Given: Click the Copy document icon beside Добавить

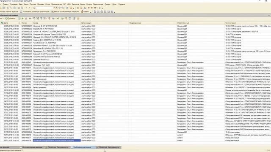Looking at the screenshot, I should click(x=19, y=19).
